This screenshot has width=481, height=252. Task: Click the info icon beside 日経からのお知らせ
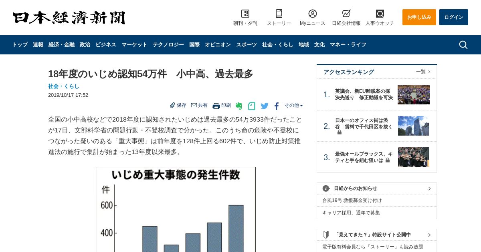coord(326,188)
